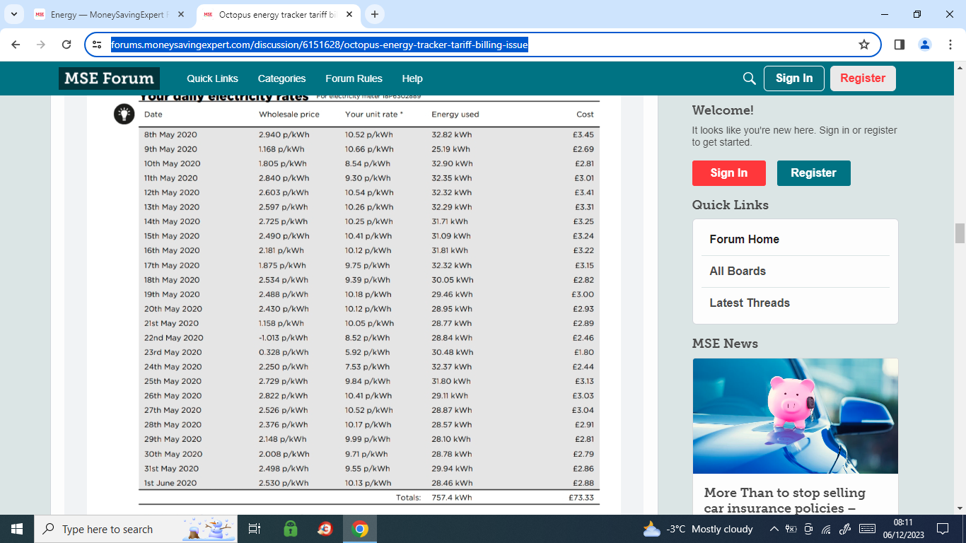Open Chrome side panel icon
This screenshot has width=966, height=543.
900,45
